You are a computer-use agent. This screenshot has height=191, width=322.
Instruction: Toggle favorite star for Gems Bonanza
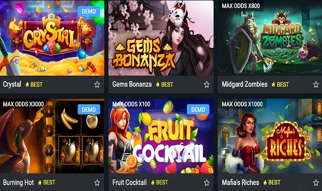[x=206, y=84]
